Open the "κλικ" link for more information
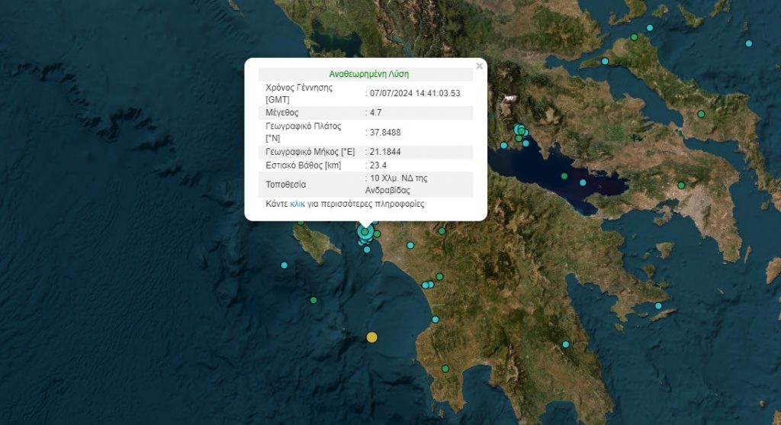This screenshot has height=425, width=781. click(297, 204)
